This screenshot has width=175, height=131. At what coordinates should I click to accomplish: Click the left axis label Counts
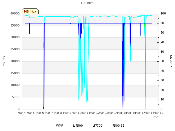(x=4, y=61)
